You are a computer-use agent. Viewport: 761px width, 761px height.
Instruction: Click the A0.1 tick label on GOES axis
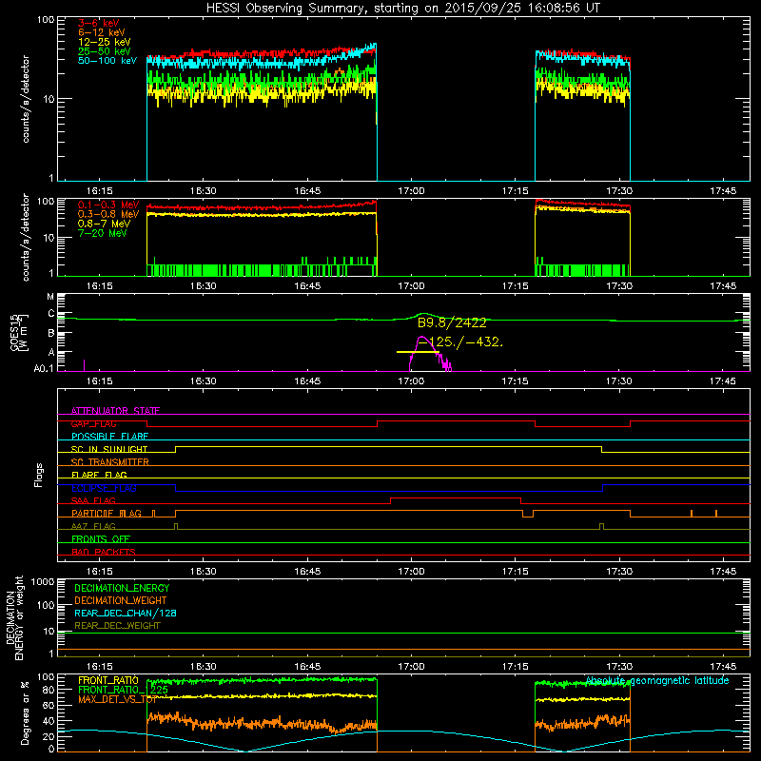coord(43,368)
